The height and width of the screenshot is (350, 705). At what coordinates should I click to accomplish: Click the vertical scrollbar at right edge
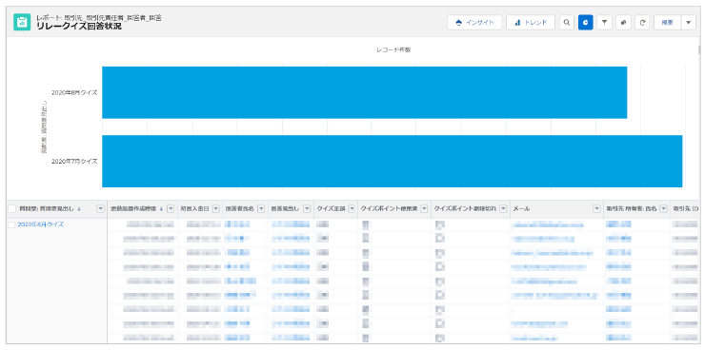(699, 49)
